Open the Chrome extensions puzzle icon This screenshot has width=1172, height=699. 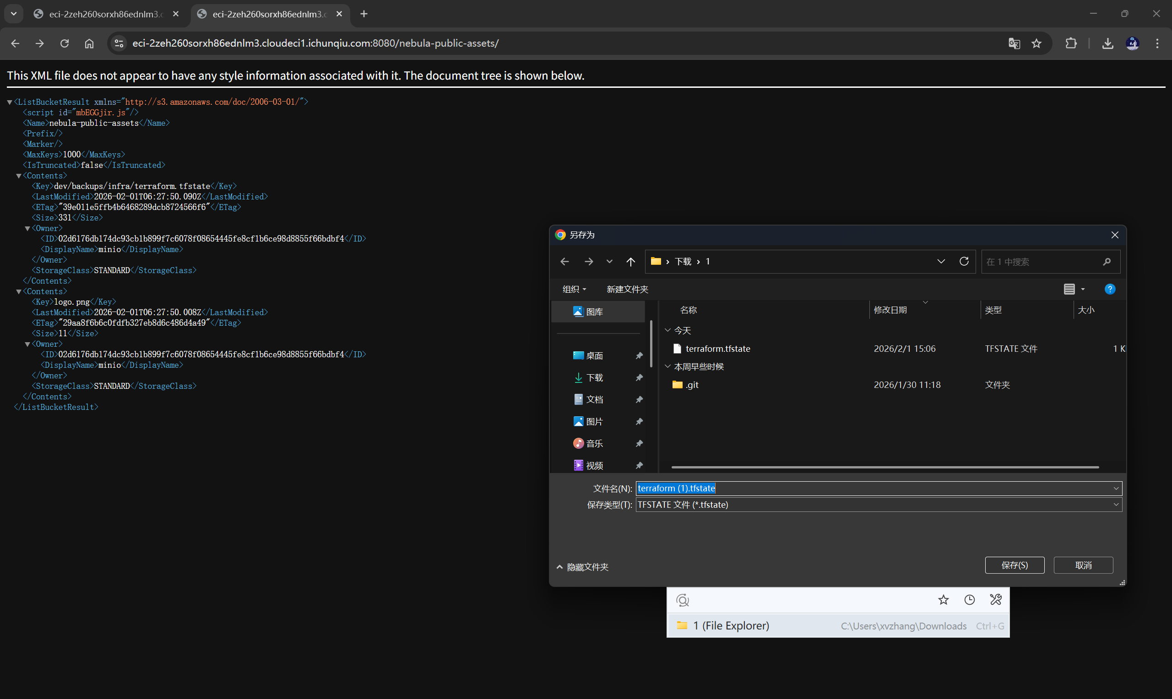click(1071, 43)
